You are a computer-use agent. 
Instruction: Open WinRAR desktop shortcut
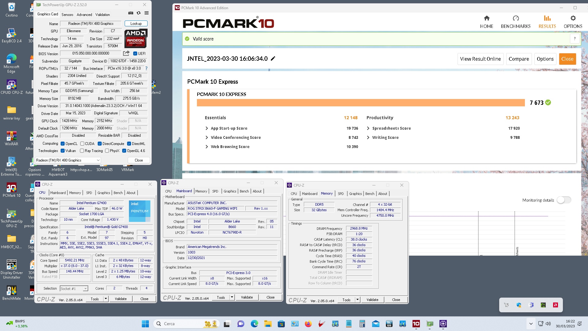click(12, 139)
